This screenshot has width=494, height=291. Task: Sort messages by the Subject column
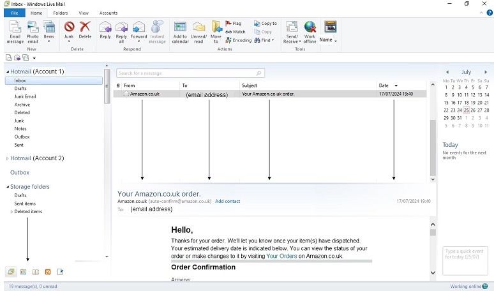(308, 86)
